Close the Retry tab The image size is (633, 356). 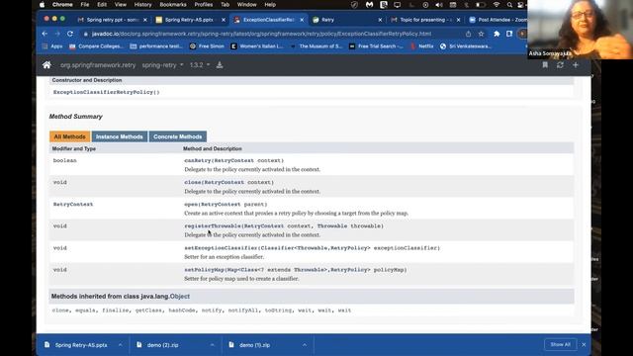point(380,20)
